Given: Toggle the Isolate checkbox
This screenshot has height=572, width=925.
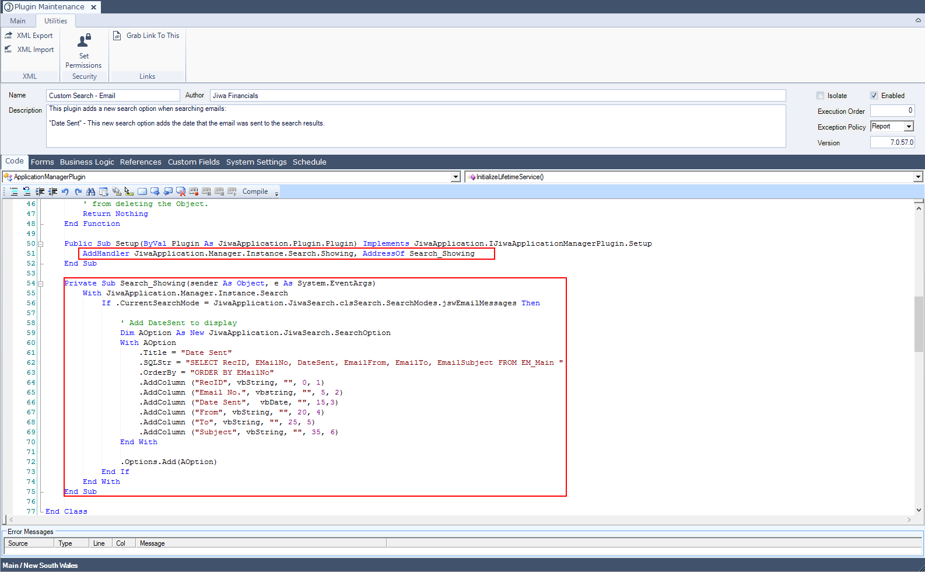Looking at the screenshot, I should [821, 96].
